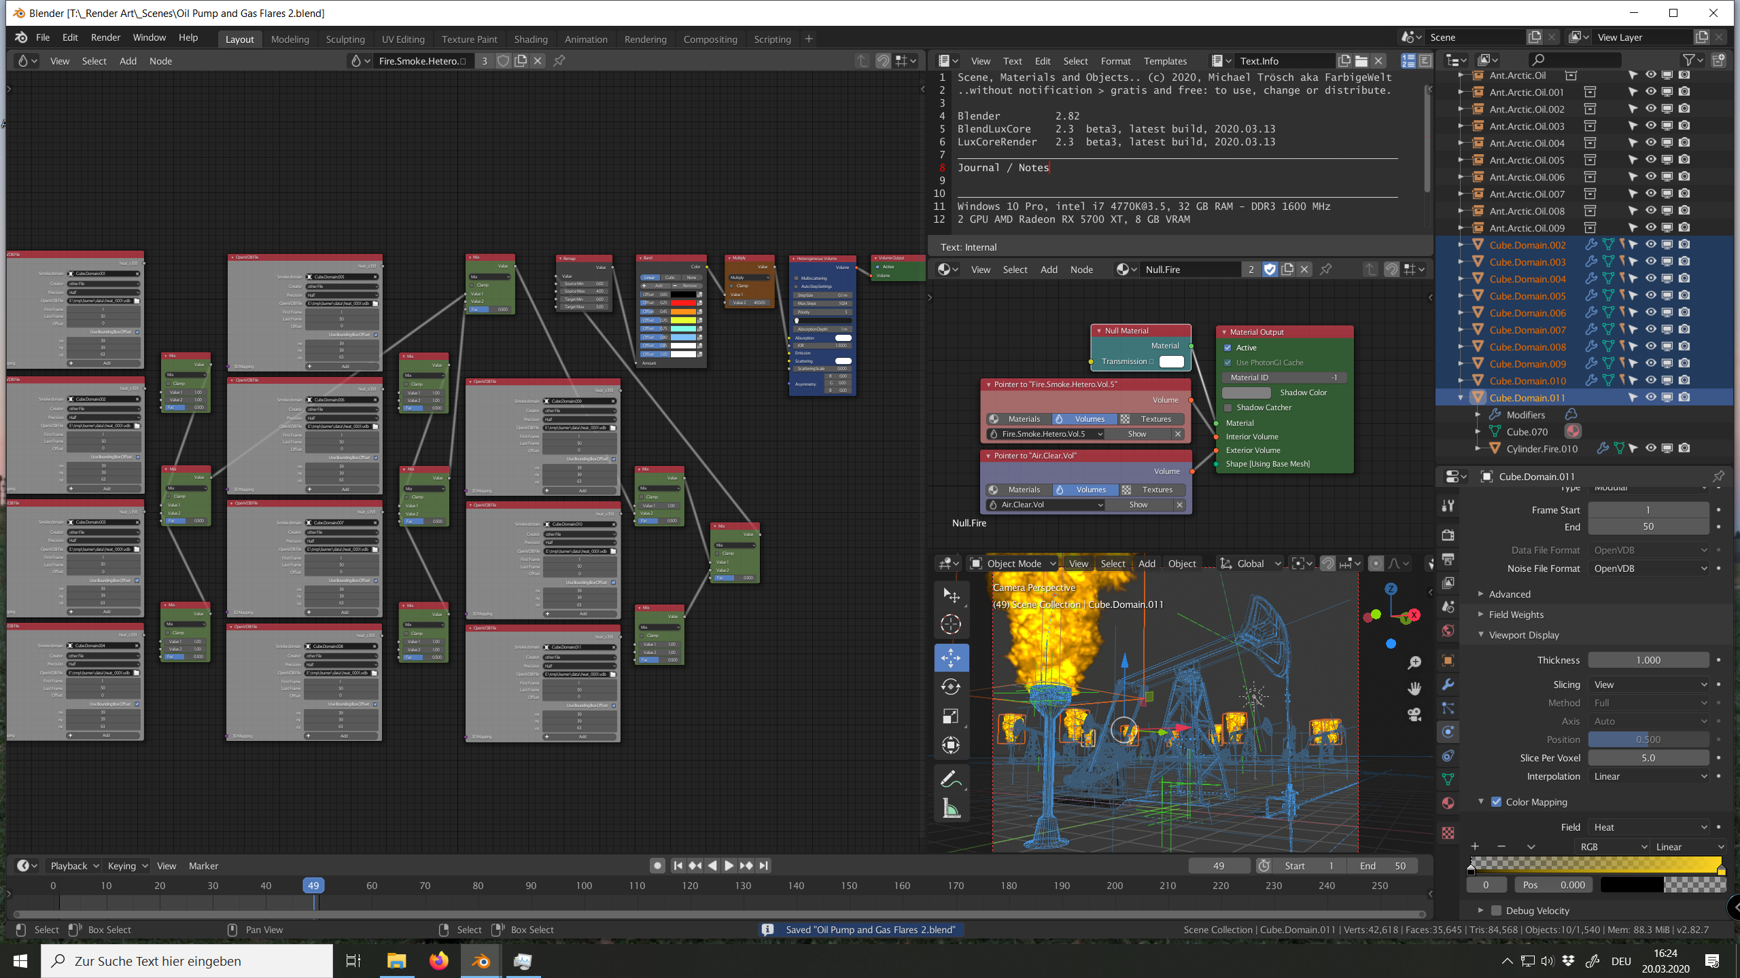Viewport: 1740px width, 978px height.
Task: Open Modifiers wrench properties tab
Action: [1448, 684]
